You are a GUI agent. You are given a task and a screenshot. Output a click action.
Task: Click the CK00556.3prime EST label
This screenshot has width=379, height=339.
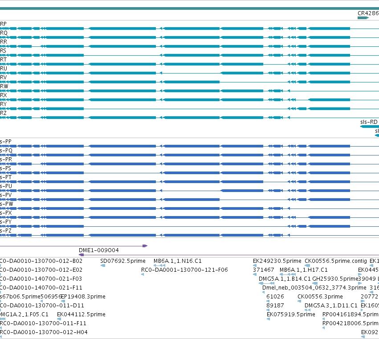point(320,297)
